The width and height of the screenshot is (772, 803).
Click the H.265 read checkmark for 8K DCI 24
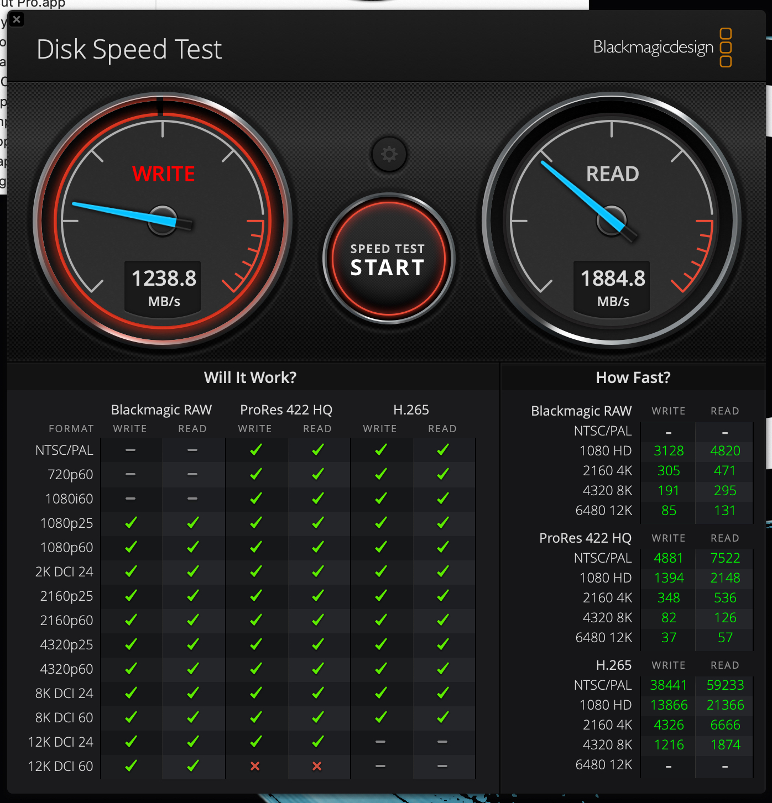443,693
